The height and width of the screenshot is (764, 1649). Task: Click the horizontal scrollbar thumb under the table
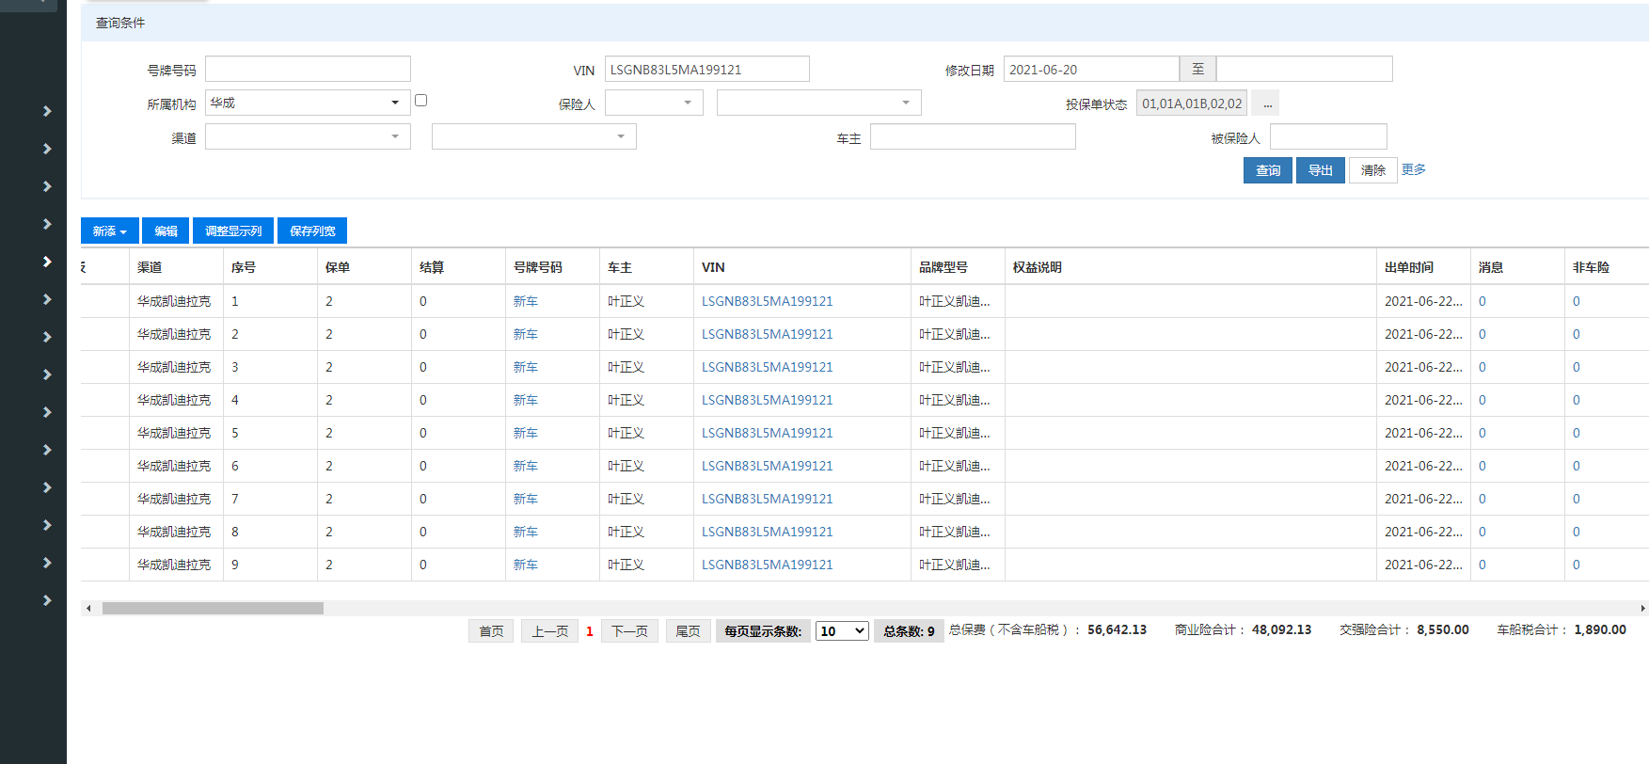pos(213,609)
